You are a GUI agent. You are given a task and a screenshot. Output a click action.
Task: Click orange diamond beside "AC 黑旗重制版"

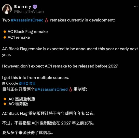[x=5, y=99]
